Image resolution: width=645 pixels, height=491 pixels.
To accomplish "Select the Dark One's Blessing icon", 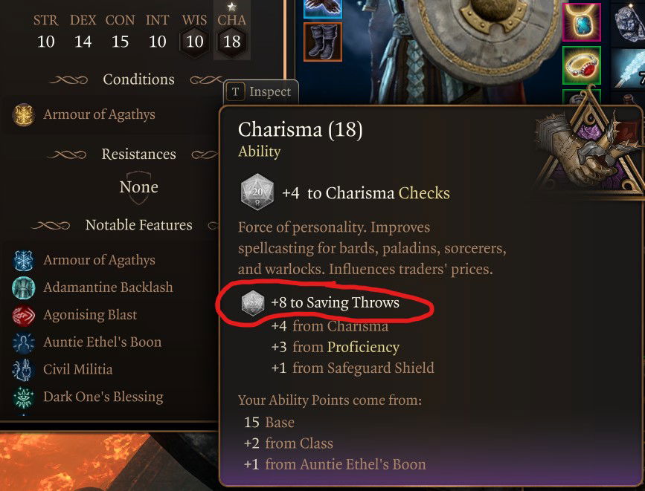I will [24, 397].
